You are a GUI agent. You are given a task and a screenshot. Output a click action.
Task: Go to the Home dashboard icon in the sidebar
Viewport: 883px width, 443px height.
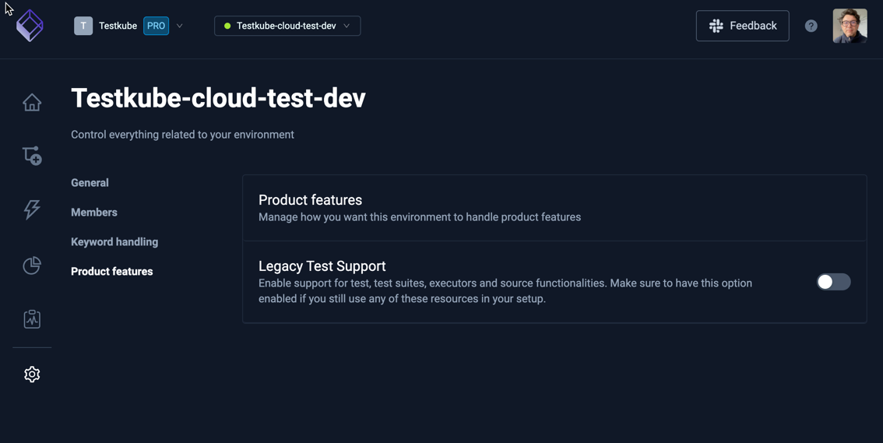32,103
